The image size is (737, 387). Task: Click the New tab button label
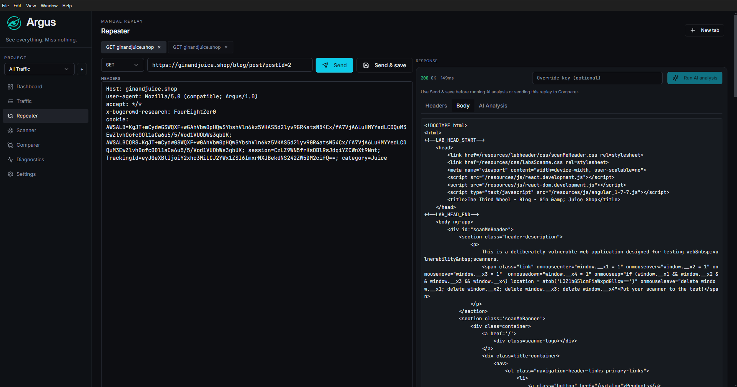[x=710, y=30]
